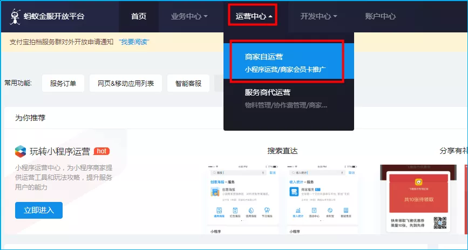
Task: Click the 玩转小程序运营 colorful cube icon
Action: coord(21,151)
